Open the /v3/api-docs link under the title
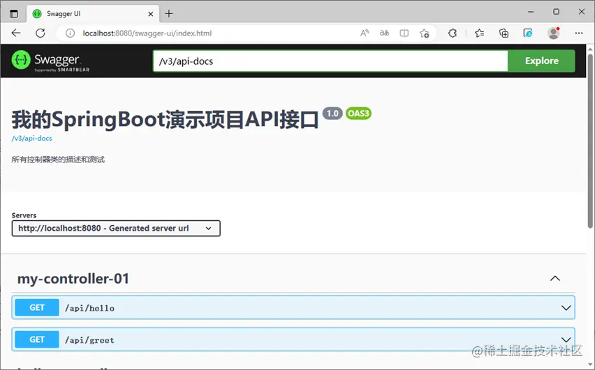 32,138
